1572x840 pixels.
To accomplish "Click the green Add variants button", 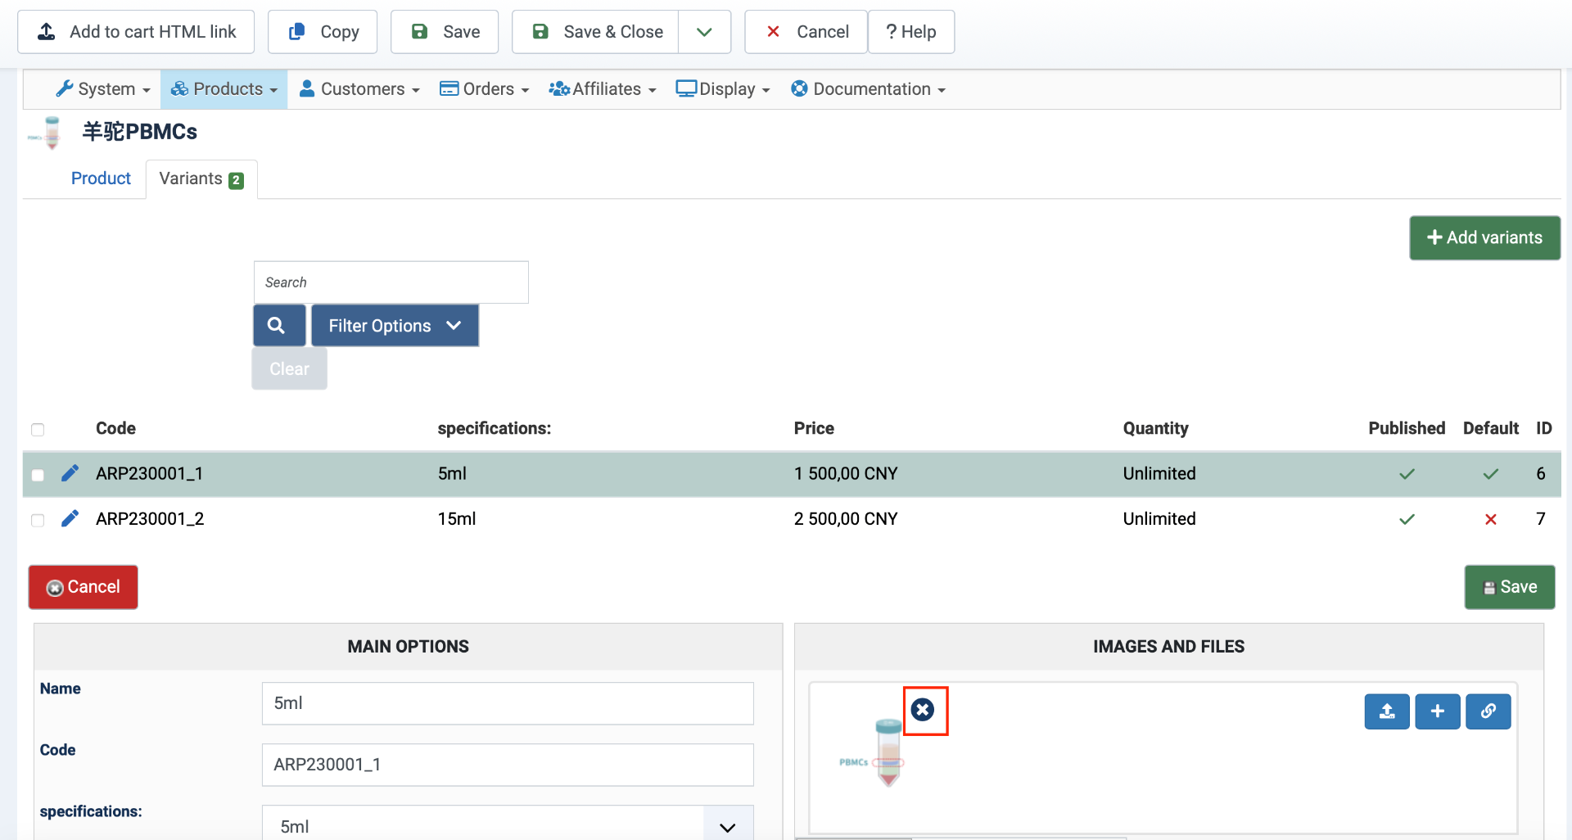I will (x=1484, y=237).
